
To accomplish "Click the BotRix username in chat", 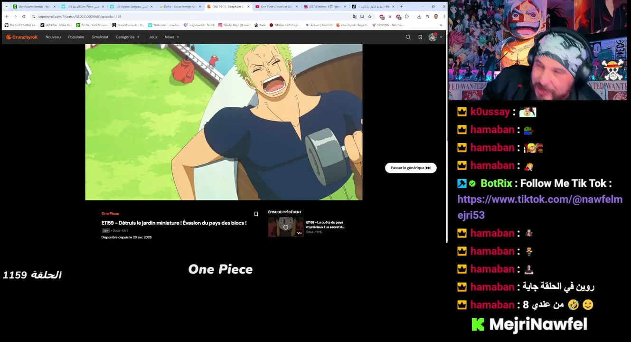I will coord(496,183).
